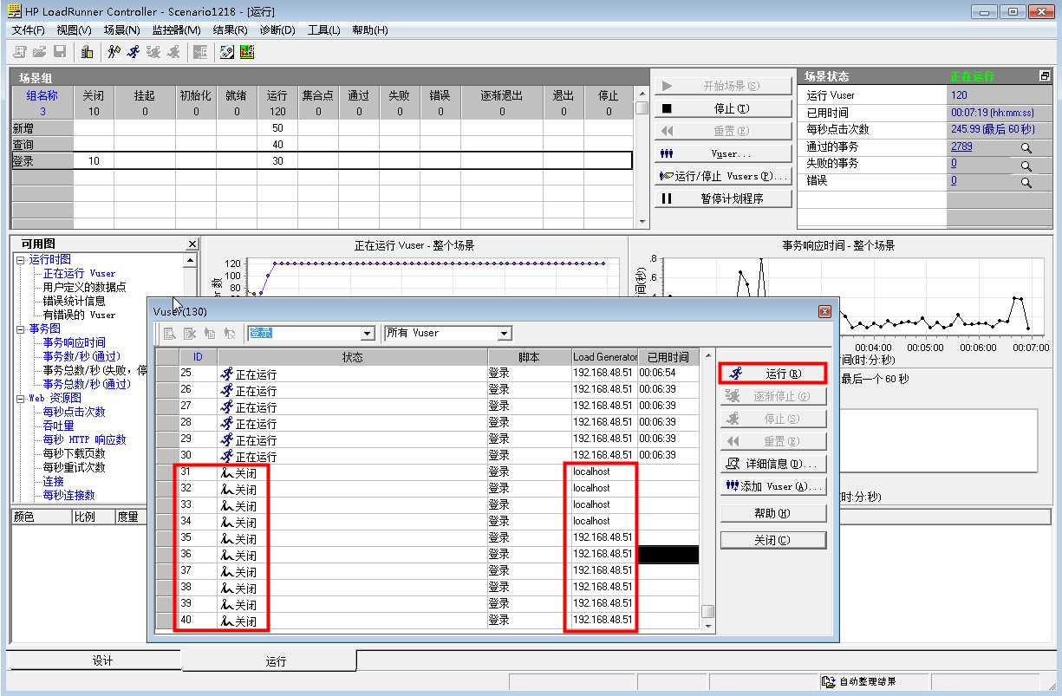Screen dimensions: 1062x696
Task: Click the running icon of Vuser 25
Action: tap(227, 374)
